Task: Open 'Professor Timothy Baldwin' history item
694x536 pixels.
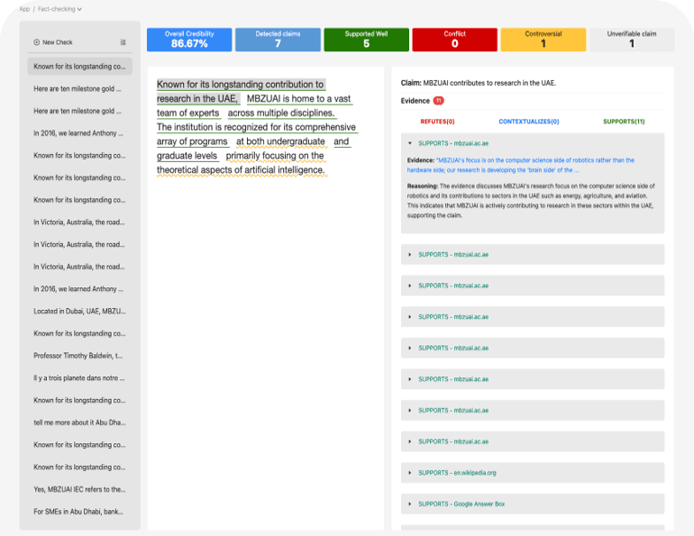Action: (x=79, y=356)
